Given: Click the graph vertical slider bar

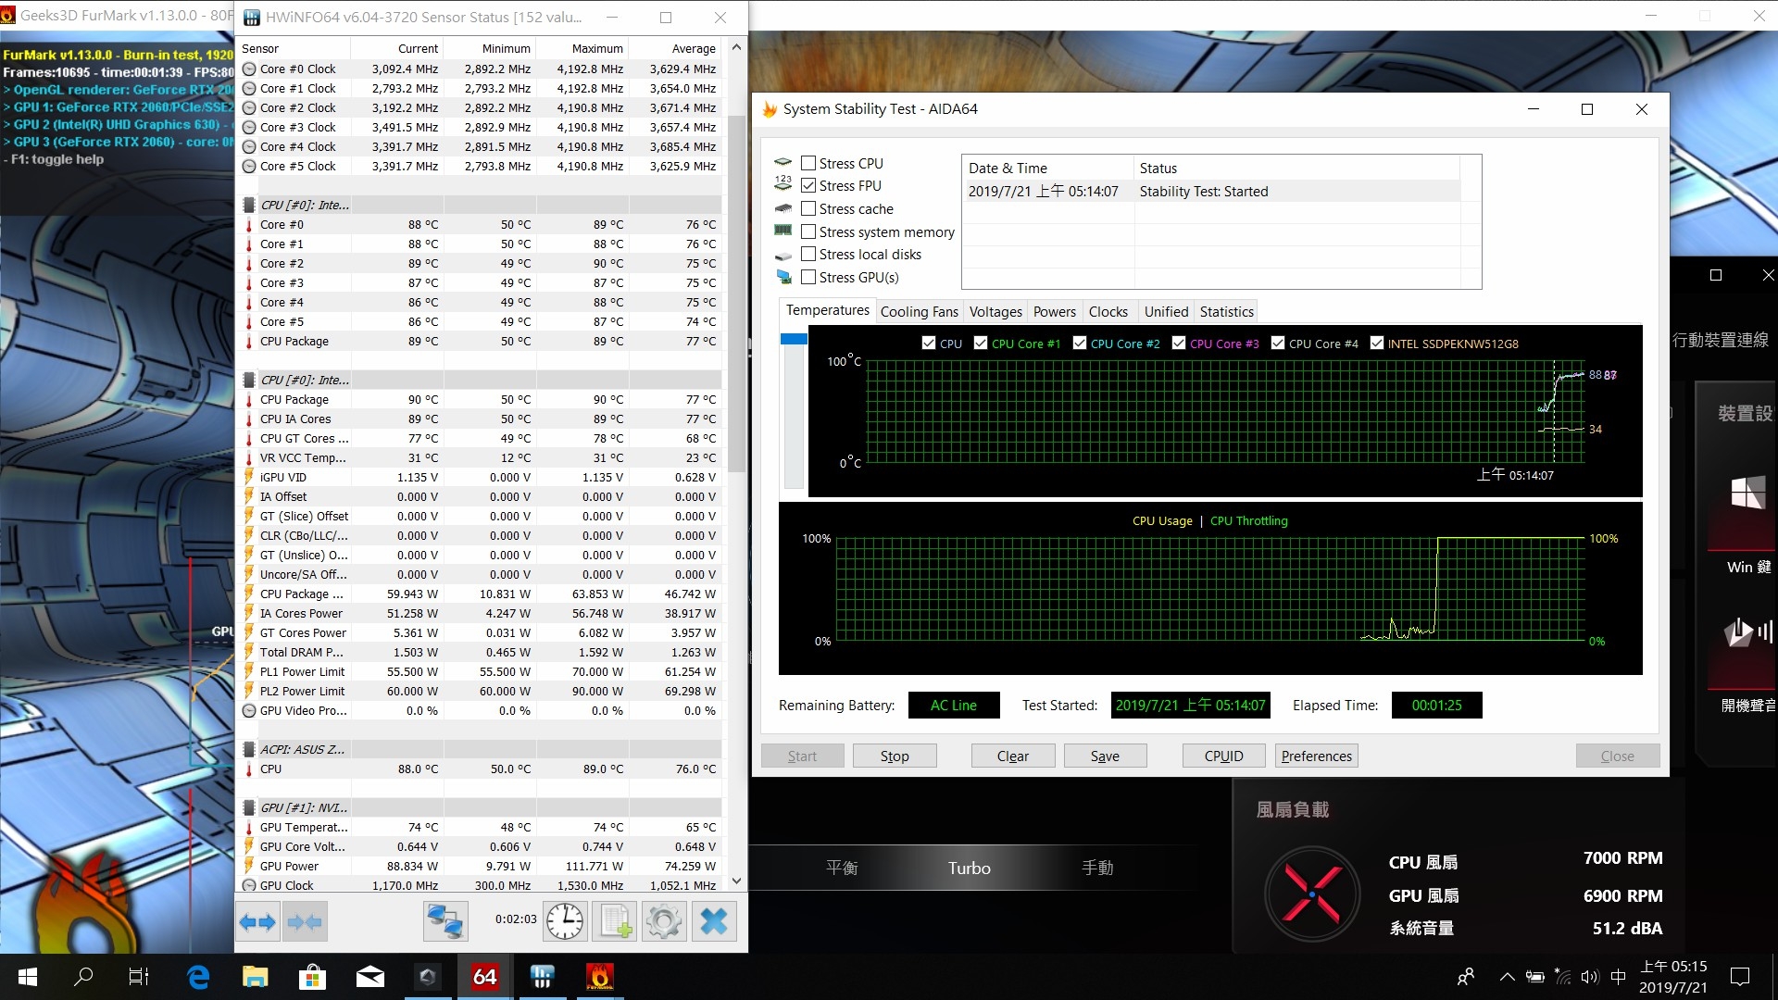Looking at the screenshot, I should coord(794,410).
